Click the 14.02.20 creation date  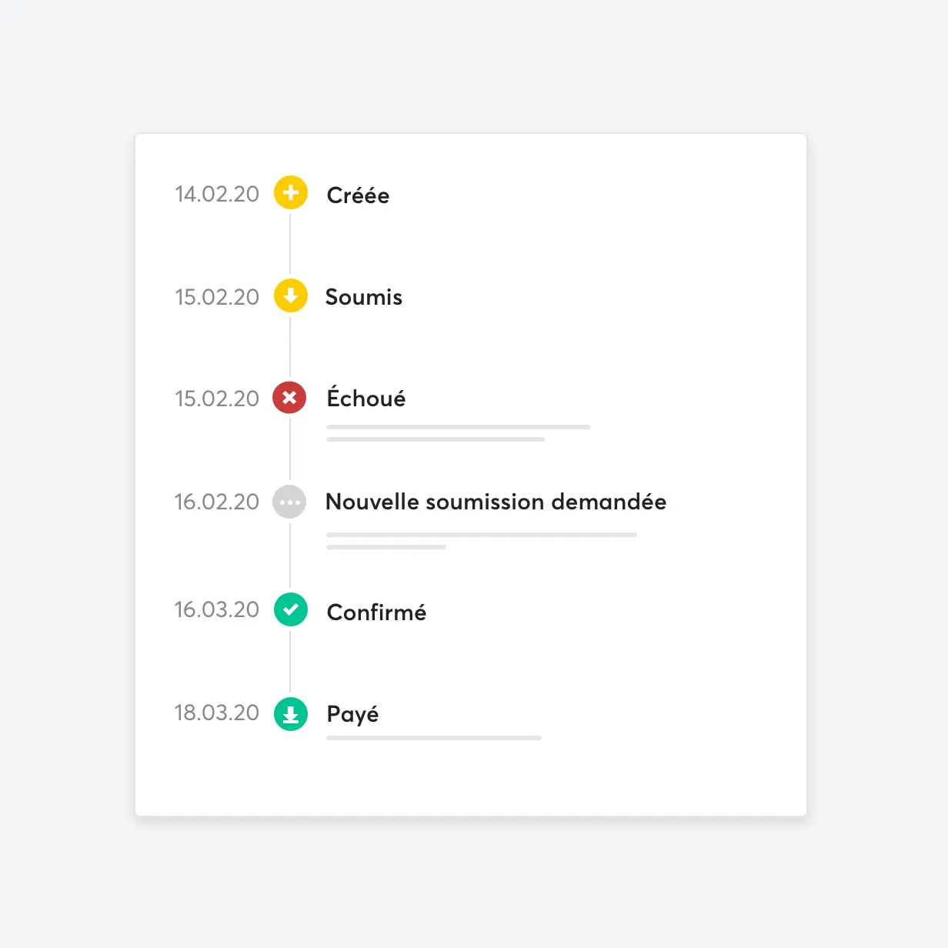[x=217, y=194]
